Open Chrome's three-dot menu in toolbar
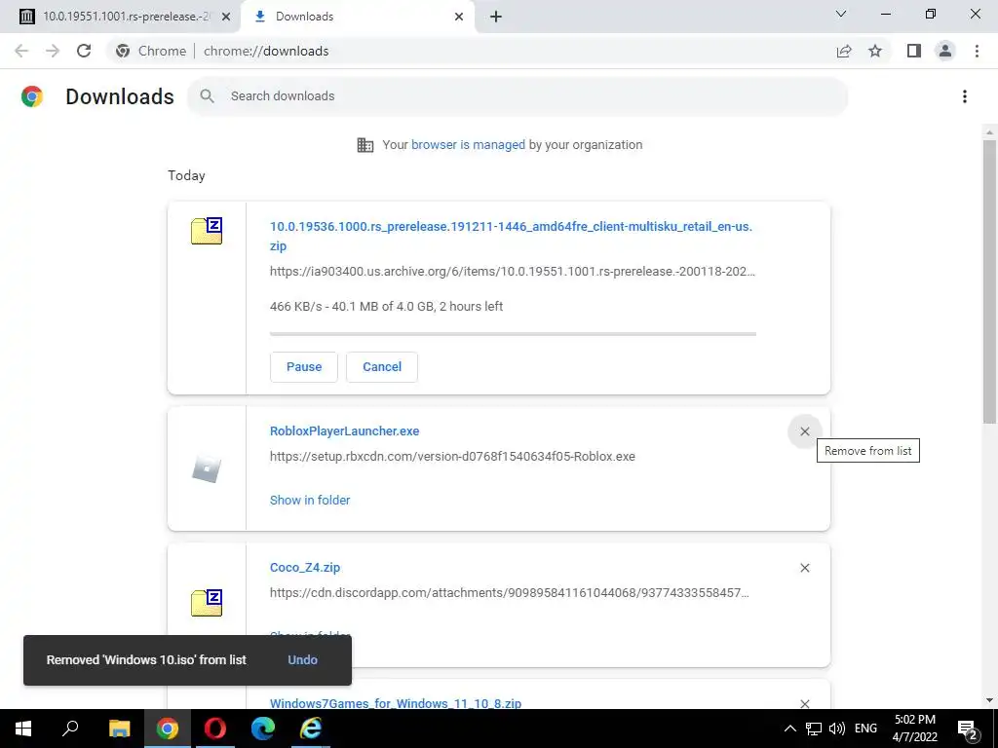 977,51
